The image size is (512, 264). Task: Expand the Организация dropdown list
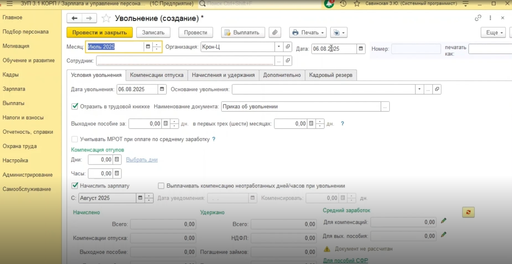point(279,47)
